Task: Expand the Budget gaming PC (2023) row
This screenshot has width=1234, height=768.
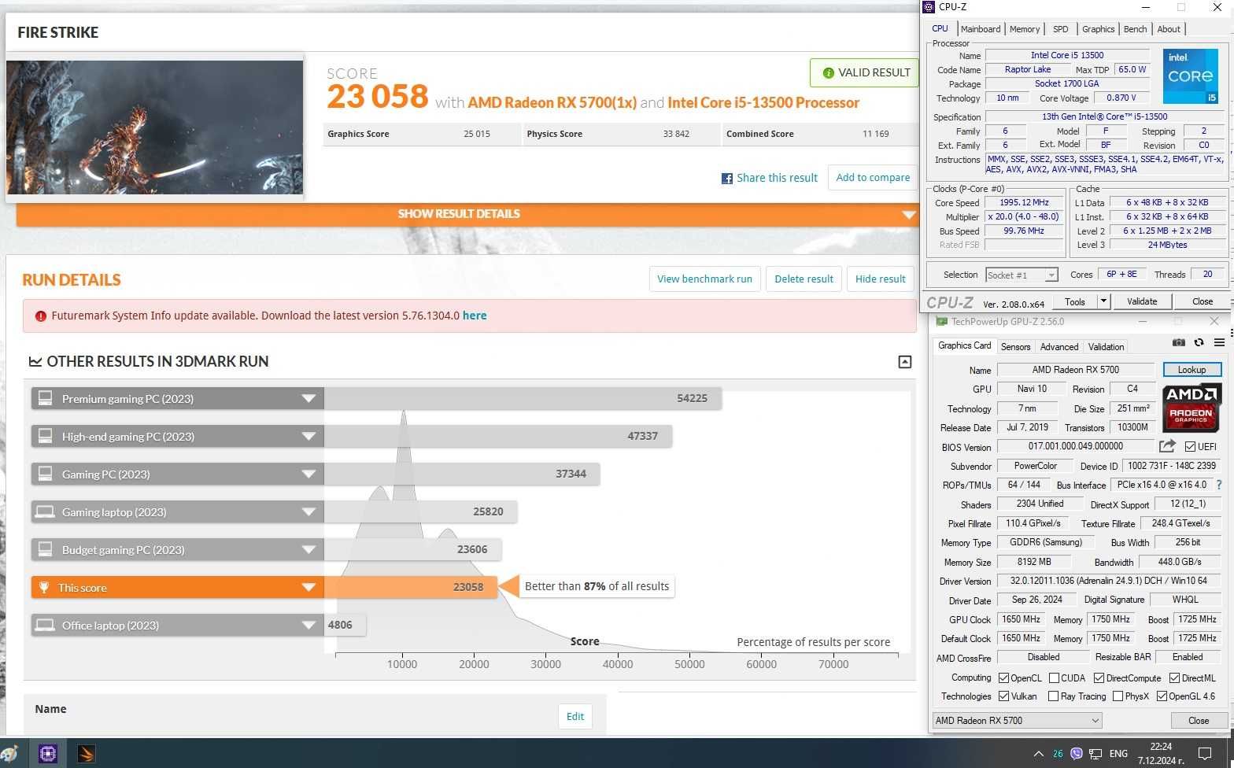Action: 308,550
